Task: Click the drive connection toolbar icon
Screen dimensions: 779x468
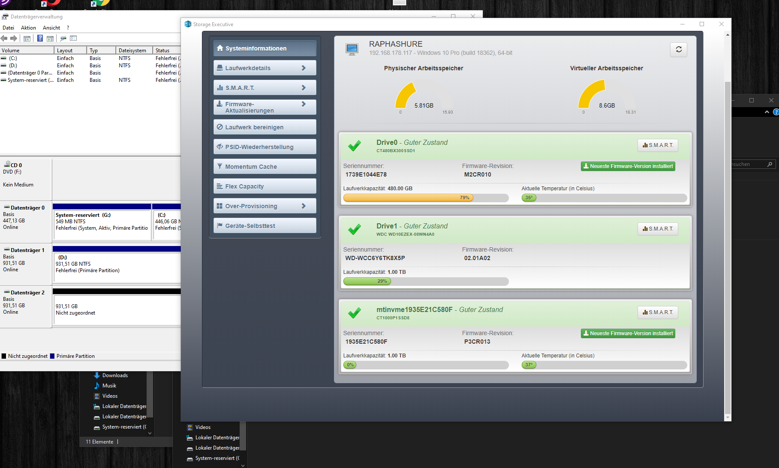Action: pos(63,39)
